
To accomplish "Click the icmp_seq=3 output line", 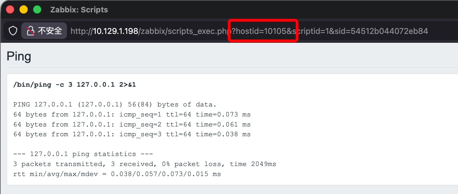I will point(132,134).
